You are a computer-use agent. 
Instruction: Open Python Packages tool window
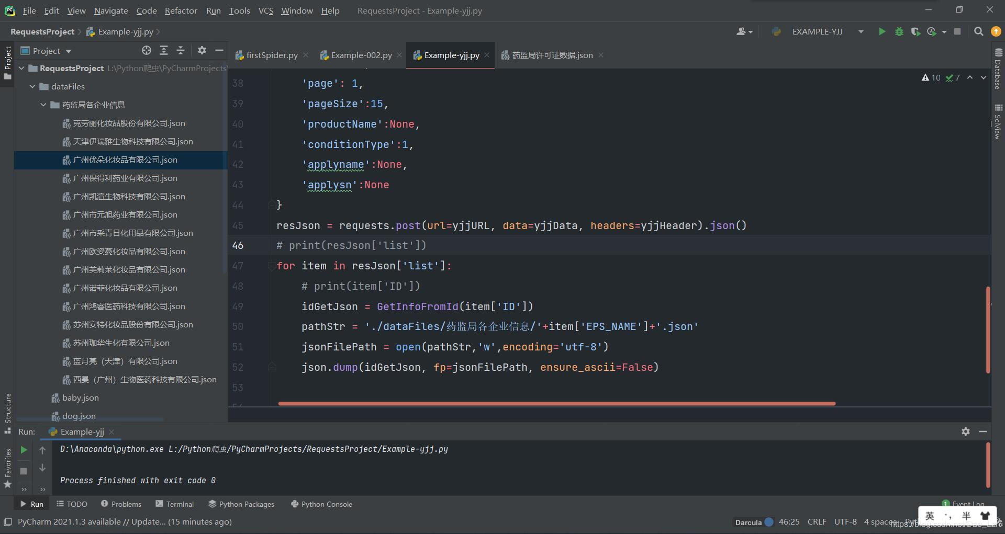pyautogui.click(x=241, y=504)
